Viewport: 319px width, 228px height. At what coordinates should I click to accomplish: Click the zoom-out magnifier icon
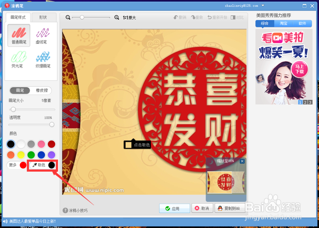click(x=68, y=18)
